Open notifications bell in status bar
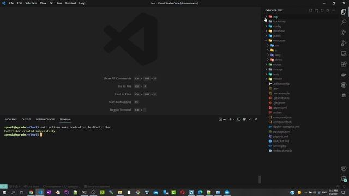This screenshot has width=349, height=196. point(344,186)
